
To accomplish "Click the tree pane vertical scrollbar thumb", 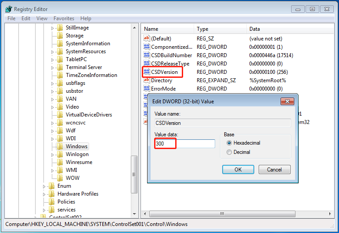I will [x=134, y=175].
